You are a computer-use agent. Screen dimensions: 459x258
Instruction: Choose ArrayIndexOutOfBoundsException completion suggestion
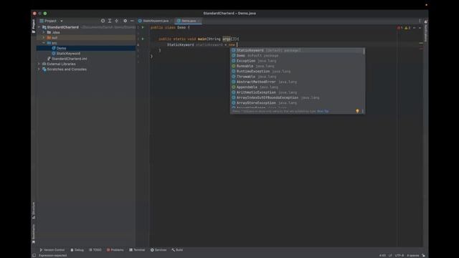297,97
